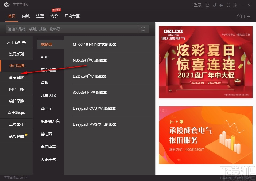
Task: Open the 商城 tab
Action: (26, 16)
